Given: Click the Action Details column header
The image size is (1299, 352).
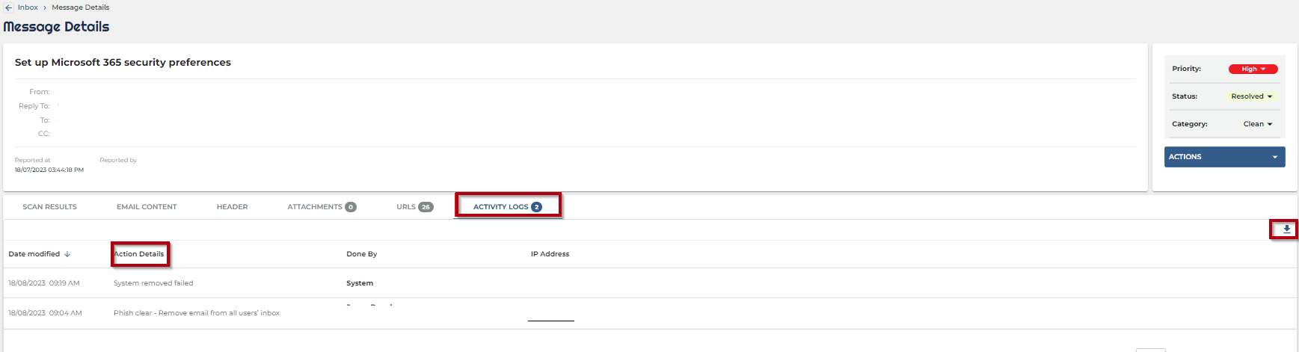Looking at the screenshot, I should click(x=139, y=254).
